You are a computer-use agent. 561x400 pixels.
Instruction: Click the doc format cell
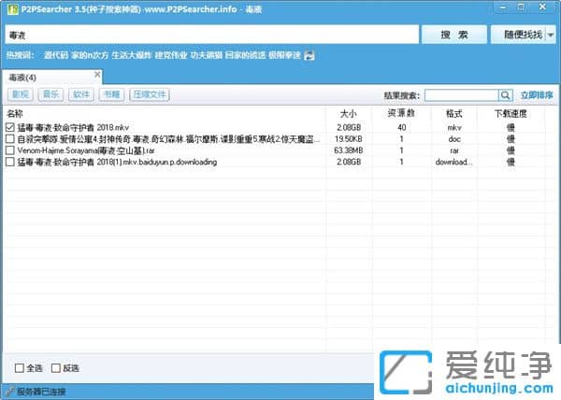454,139
